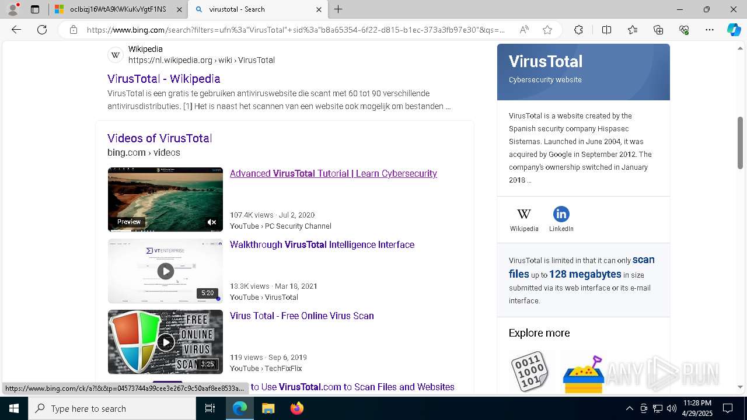Select the virustotal - Search tab

tap(259, 9)
